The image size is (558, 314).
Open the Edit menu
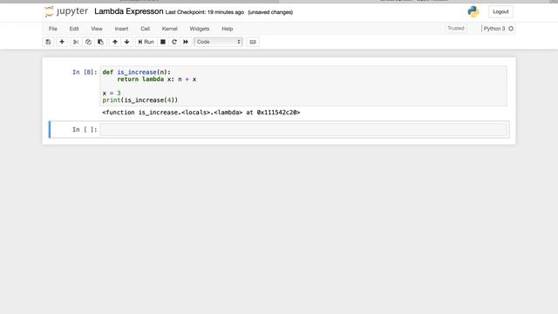pyautogui.click(x=74, y=29)
